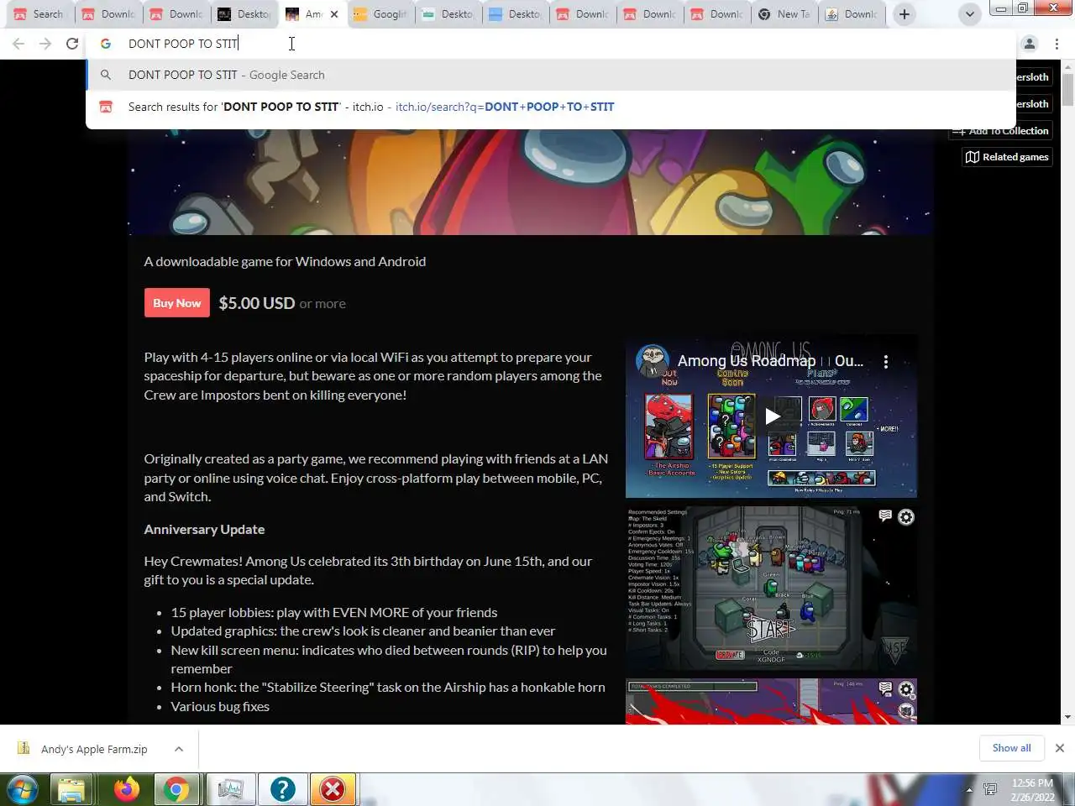This screenshot has height=806, width=1075.
Task: Click the settings gear in lobby screenshot
Action: point(906,517)
